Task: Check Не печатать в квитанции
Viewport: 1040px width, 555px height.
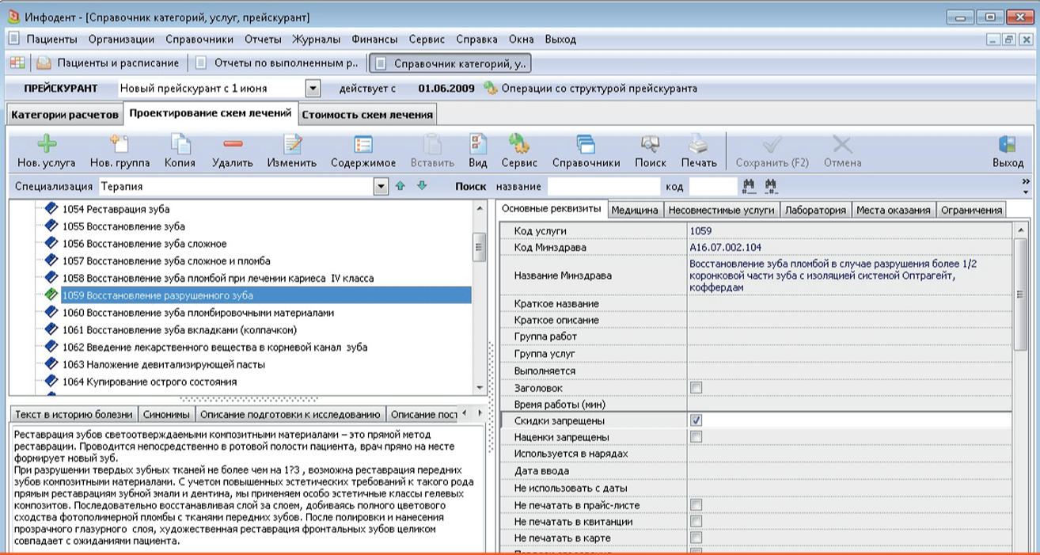Action: [696, 521]
